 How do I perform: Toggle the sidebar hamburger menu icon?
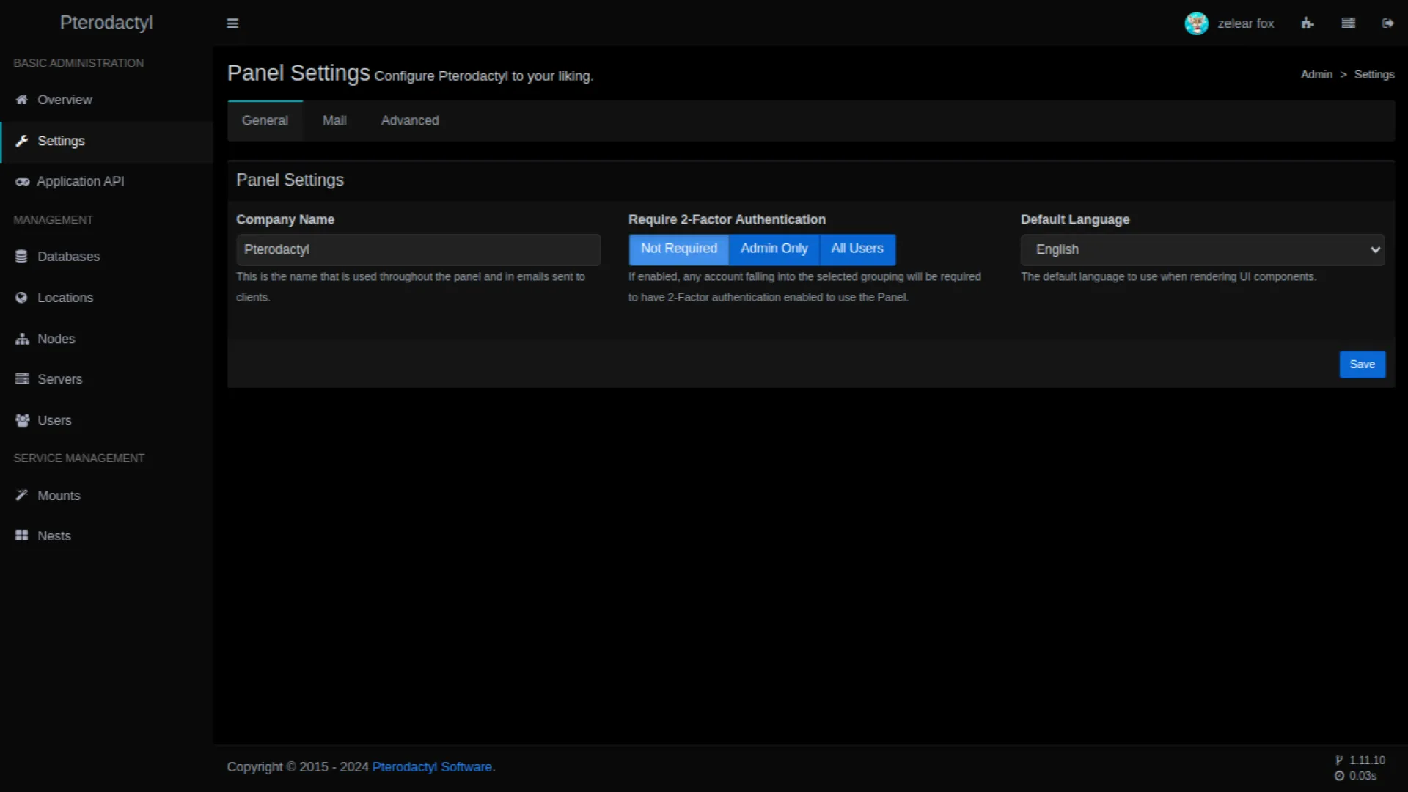click(x=232, y=23)
